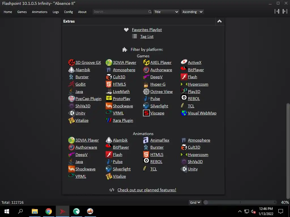Filter animations by 3DVIA Player link
Screen dimensions: 290x217
point(87,140)
